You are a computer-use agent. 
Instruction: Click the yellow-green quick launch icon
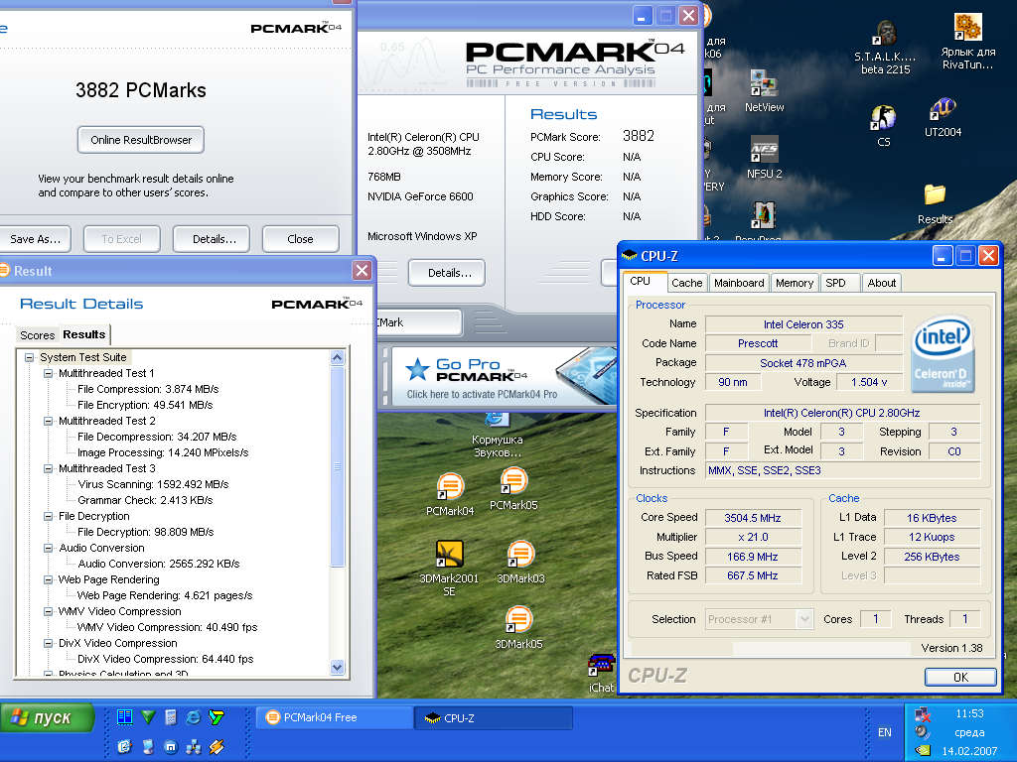[216, 716]
